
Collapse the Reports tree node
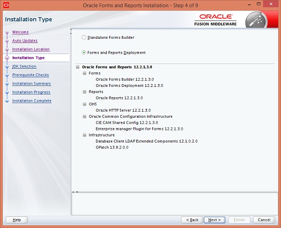click(x=85, y=92)
